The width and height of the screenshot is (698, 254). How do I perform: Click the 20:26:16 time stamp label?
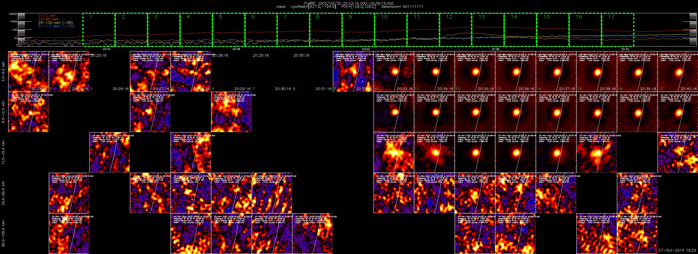121,89
